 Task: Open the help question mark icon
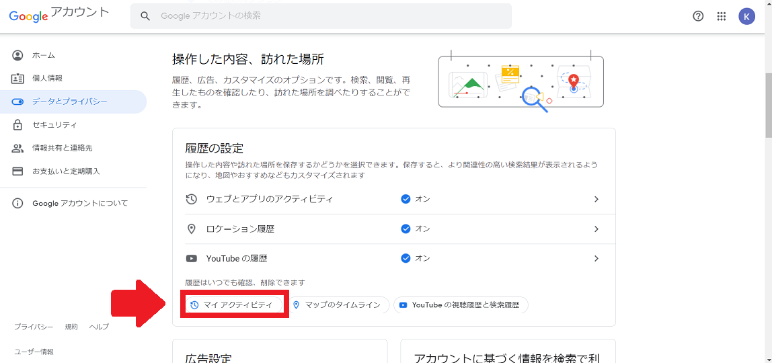click(x=697, y=16)
